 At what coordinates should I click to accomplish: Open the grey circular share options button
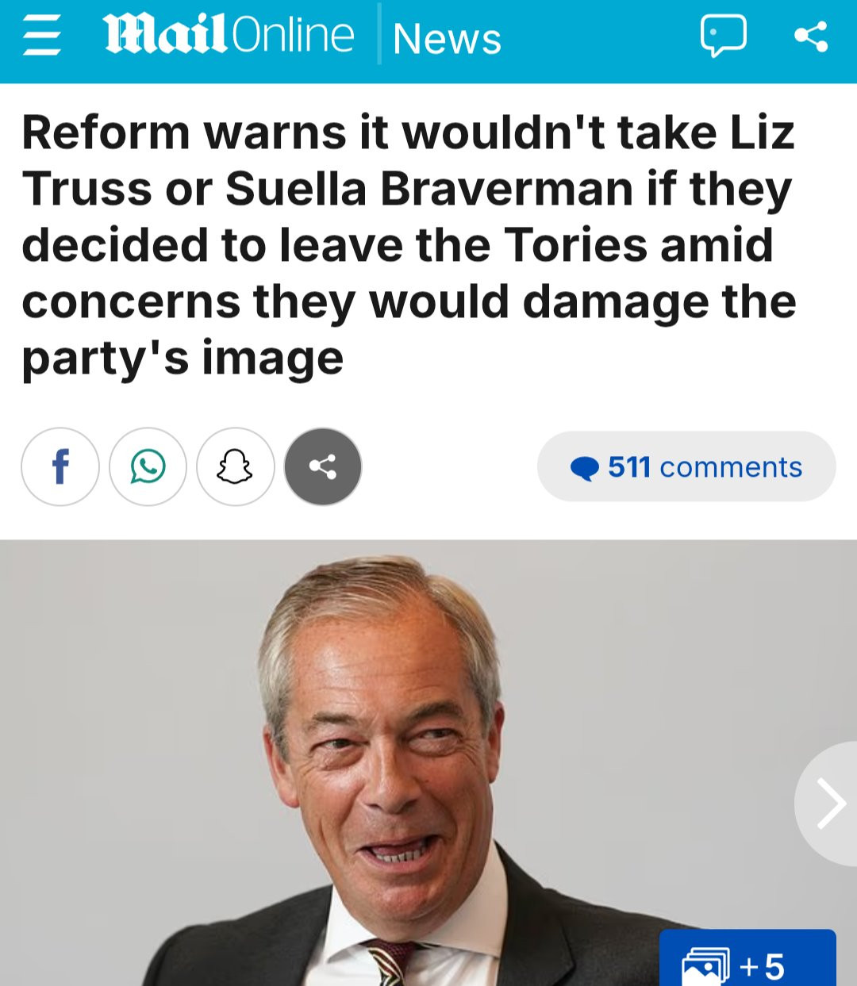tap(323, 466)
